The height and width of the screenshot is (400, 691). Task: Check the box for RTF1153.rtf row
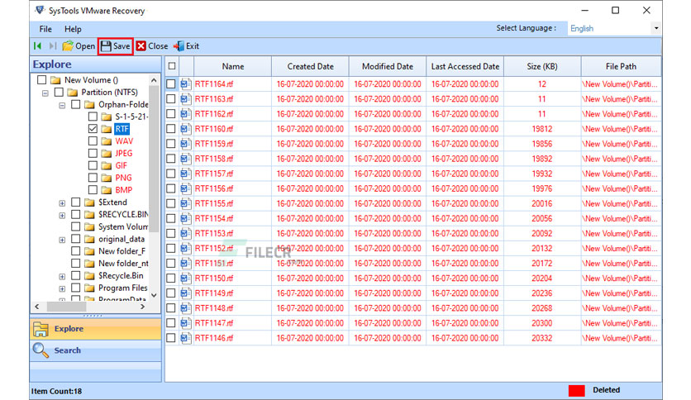pos(171,234)
